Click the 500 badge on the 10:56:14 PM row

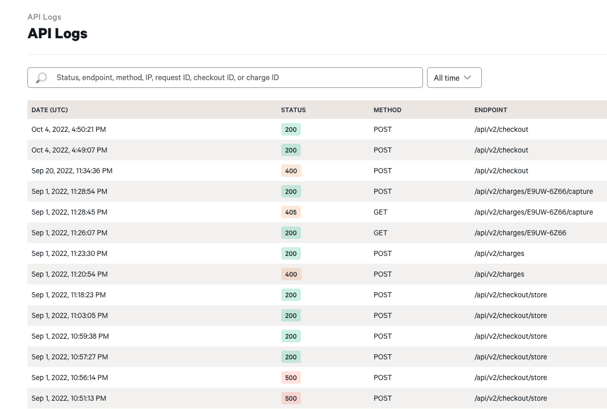[x=291, y=377]
